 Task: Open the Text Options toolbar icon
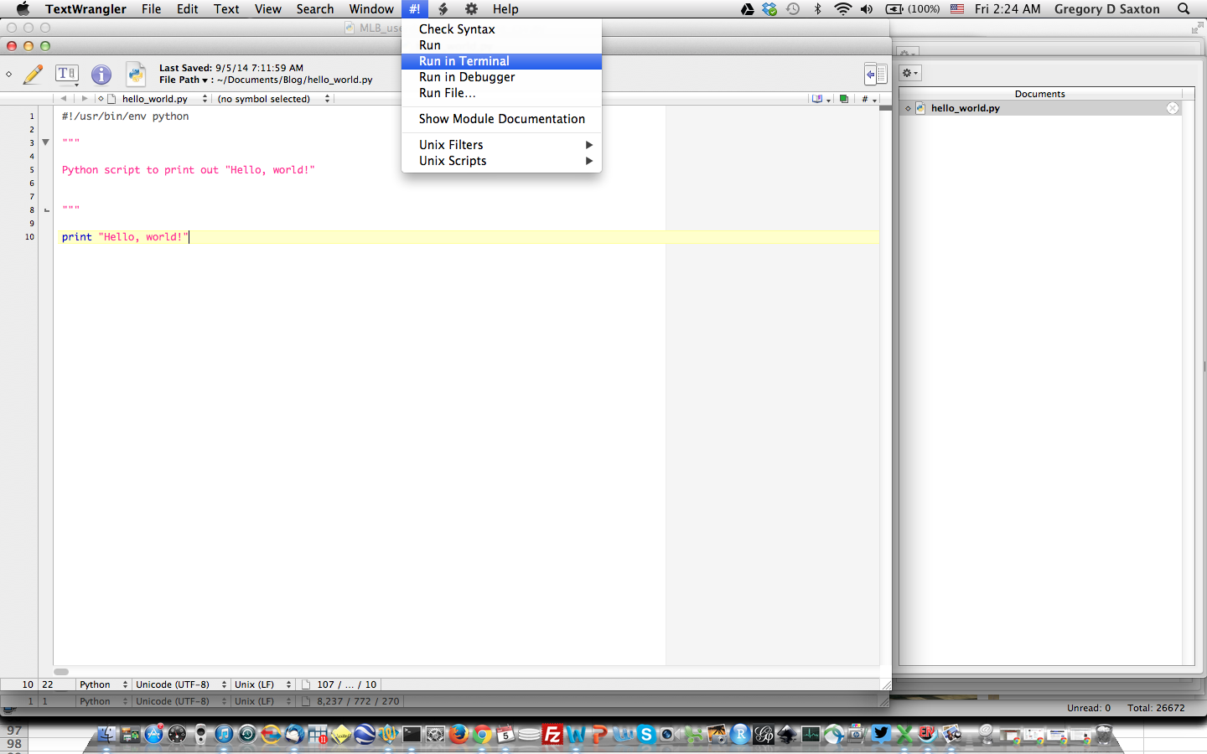tap(67, 74)
